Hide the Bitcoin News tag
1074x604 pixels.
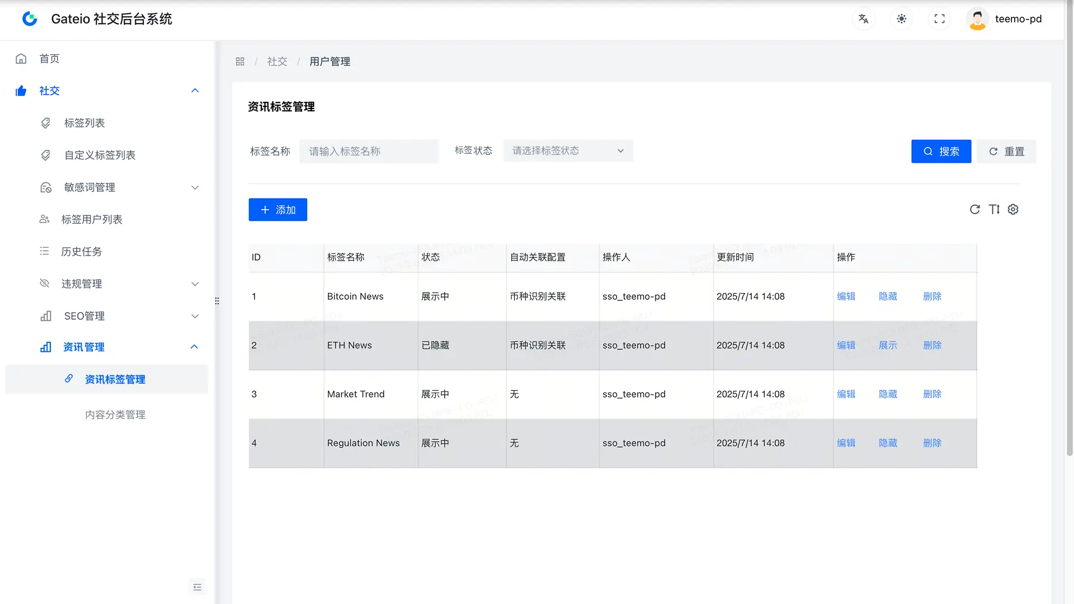coord(888,296)
